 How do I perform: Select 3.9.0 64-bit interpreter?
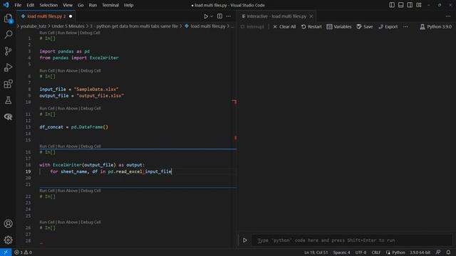tap(420, 252)
